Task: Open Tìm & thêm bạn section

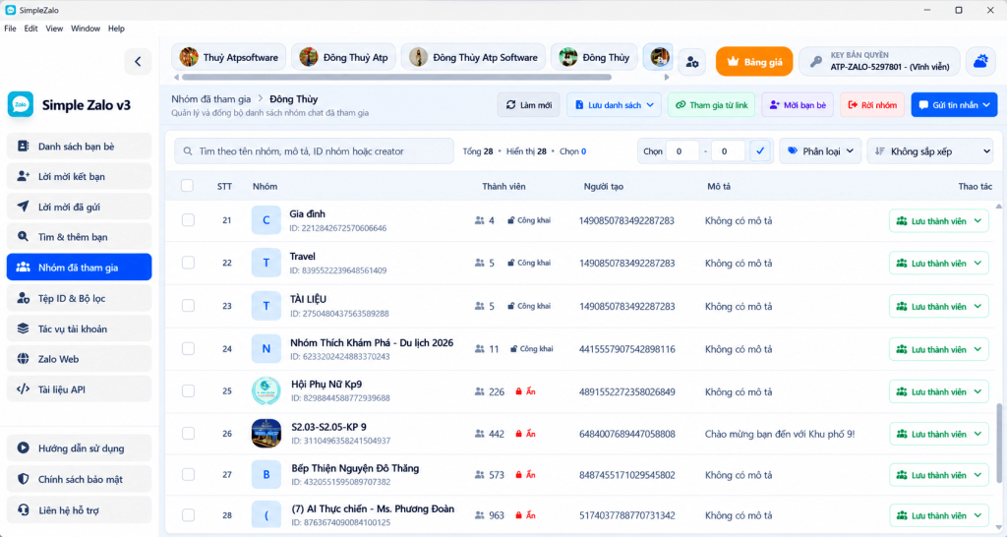Action: (x=79, y=237)
